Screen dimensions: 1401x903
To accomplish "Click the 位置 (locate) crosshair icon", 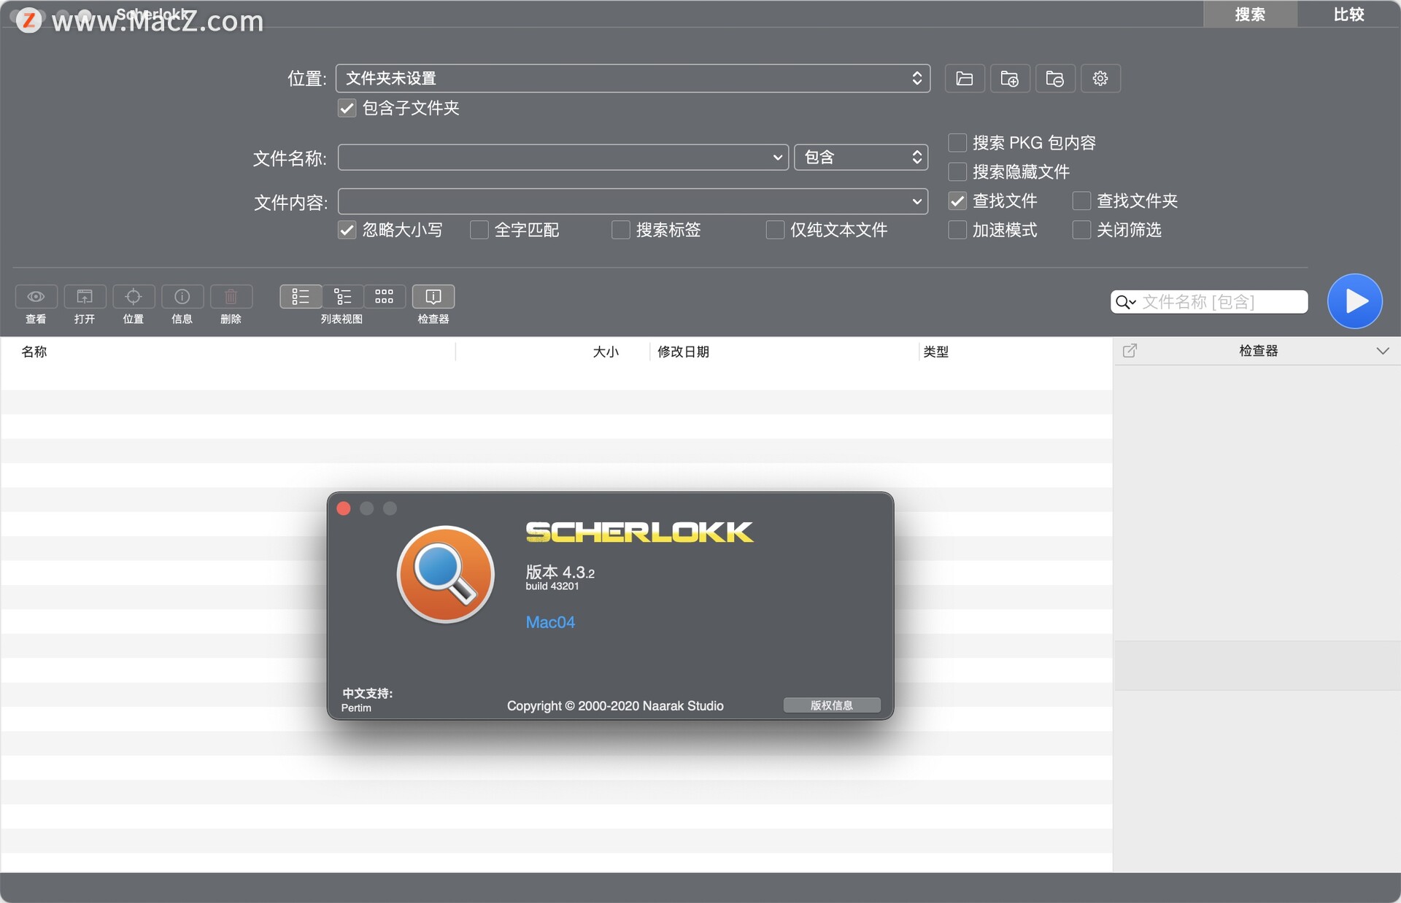I will (x=134, y=297).
